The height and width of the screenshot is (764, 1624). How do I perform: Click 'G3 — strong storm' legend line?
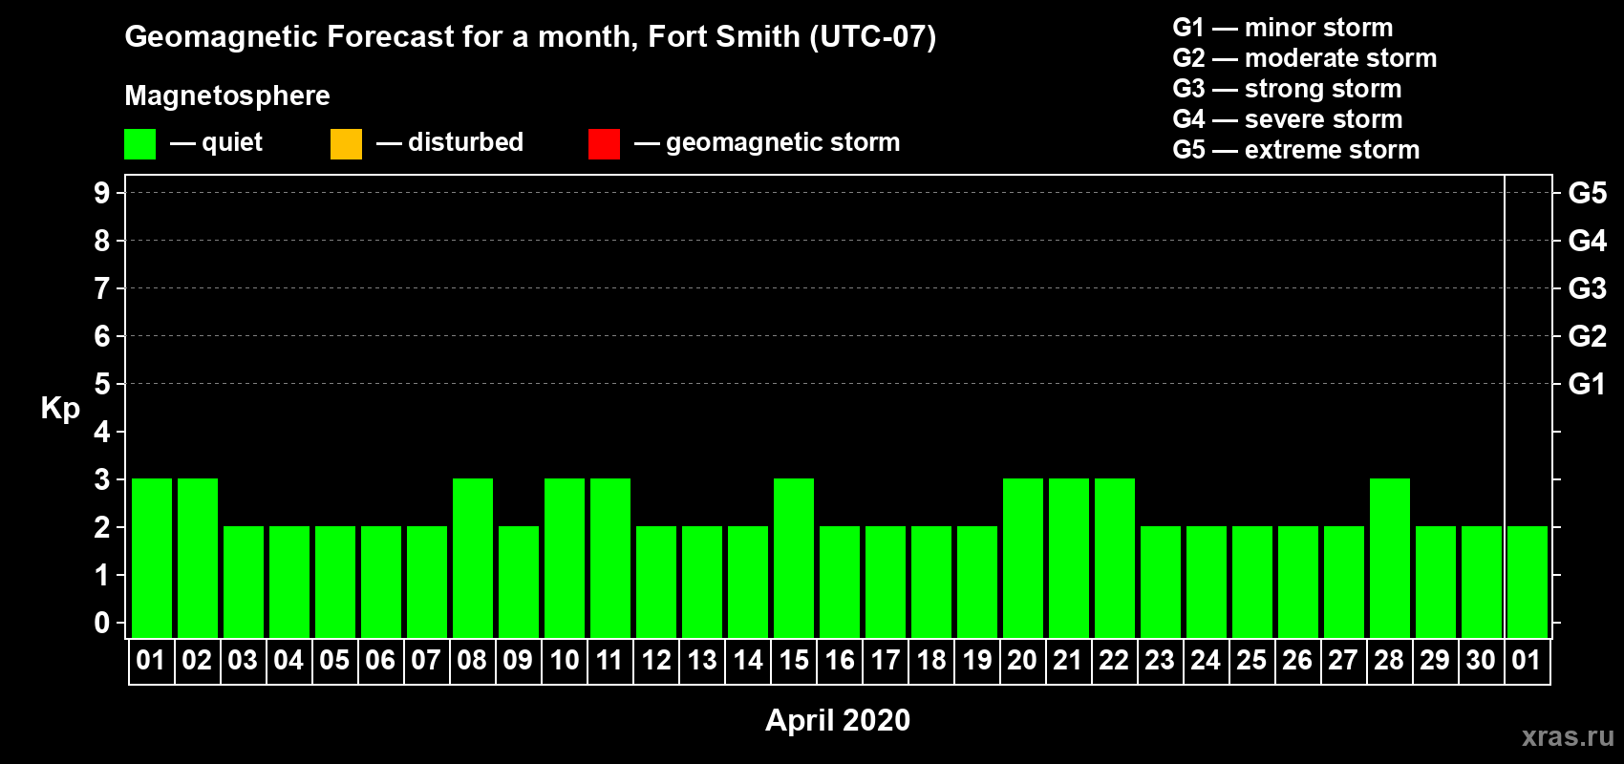[x=1287, y=89]
